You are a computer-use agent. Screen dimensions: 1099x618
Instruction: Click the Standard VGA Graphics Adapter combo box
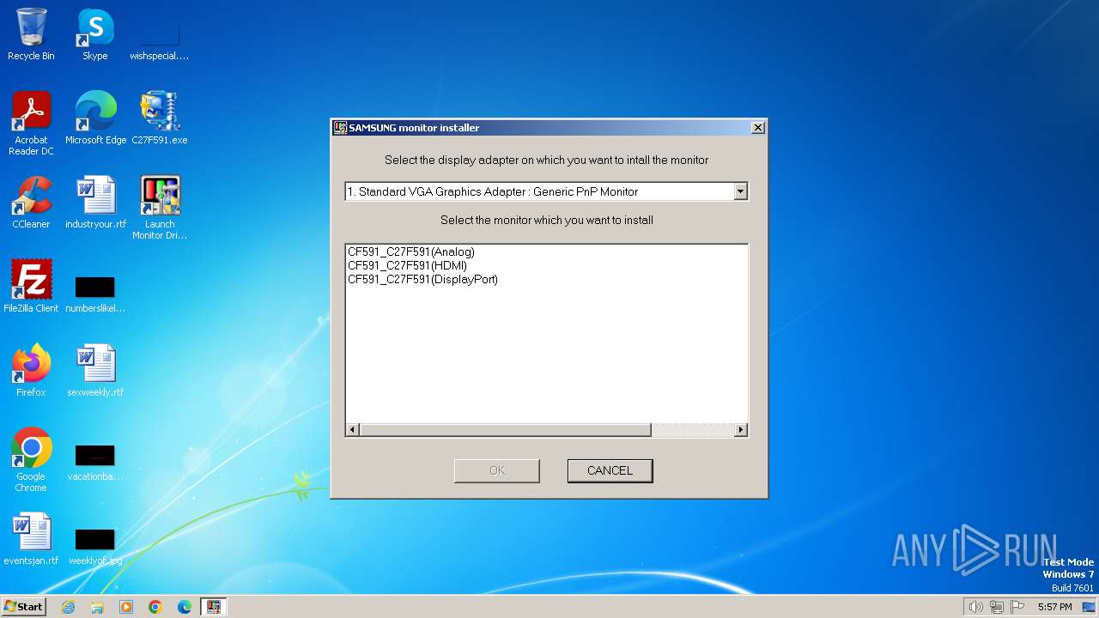tap(547, 191)
